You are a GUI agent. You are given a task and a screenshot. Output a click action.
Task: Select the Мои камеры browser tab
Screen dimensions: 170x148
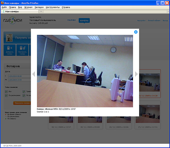[20, 12]
